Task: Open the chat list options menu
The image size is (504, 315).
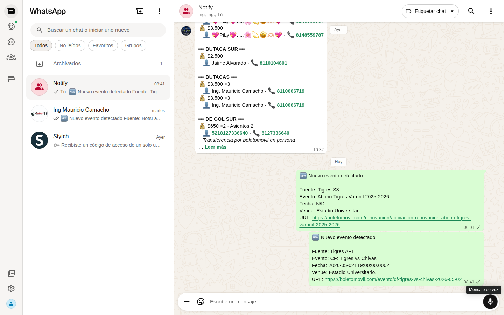Action: (x=160, y=11)
